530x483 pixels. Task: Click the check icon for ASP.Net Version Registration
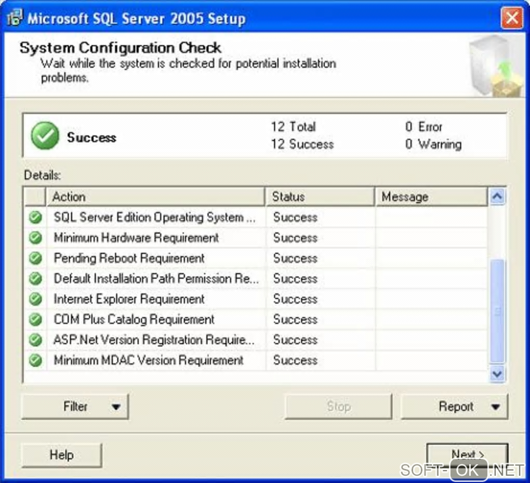tap(35, 340)
